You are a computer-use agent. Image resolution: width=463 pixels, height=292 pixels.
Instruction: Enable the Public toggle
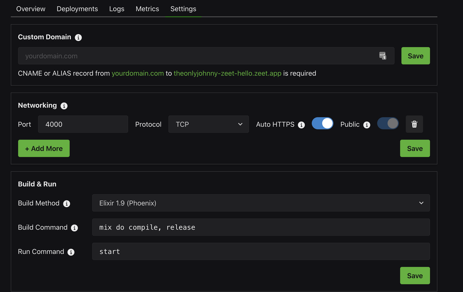click(x=388, y=123)
